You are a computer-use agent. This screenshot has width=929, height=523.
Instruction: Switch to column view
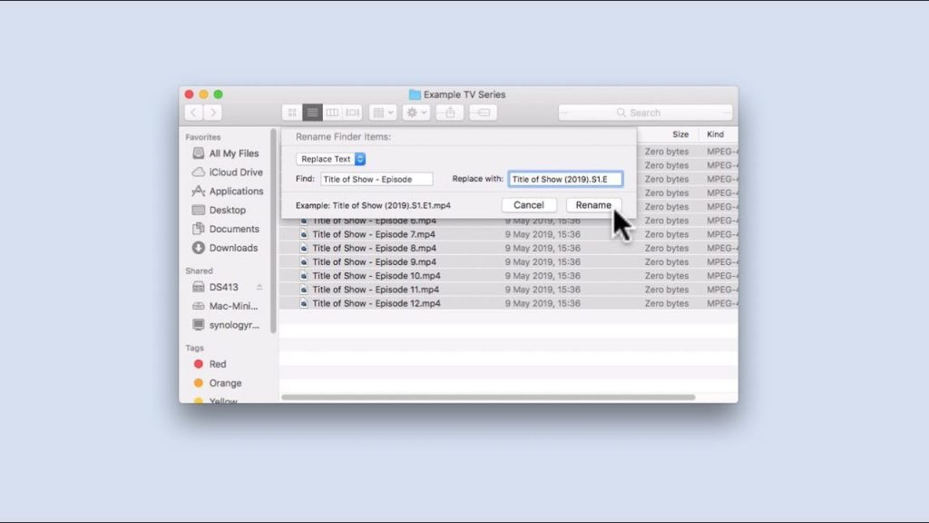(x=332, y=112)
